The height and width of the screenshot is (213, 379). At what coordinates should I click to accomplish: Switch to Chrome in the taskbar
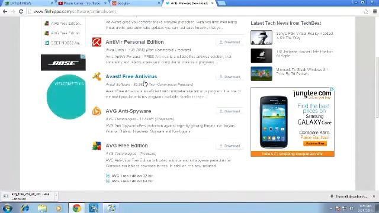[x=76, y=208]
